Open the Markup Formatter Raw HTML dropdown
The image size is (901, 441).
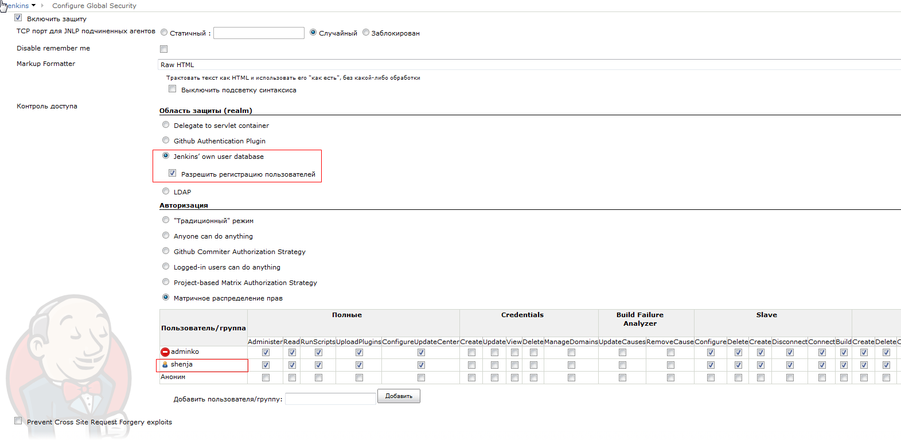(529, 65)
